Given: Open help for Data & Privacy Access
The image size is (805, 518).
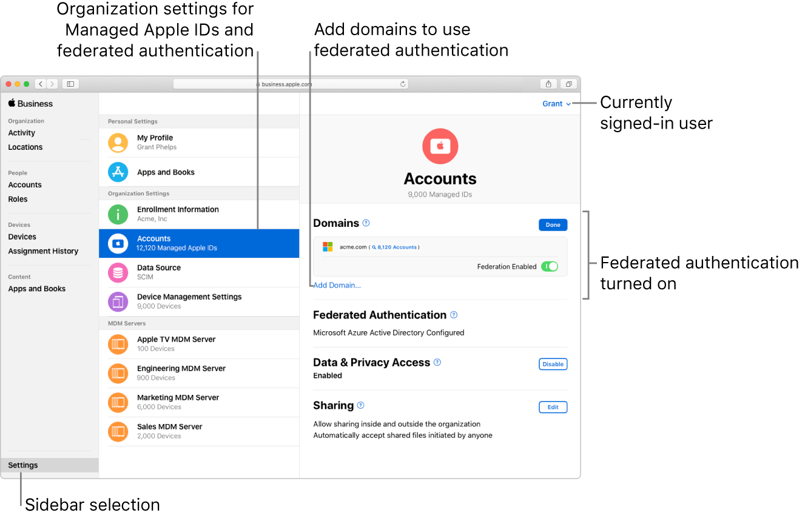Looking at the screenshot, I should point(437,362).
